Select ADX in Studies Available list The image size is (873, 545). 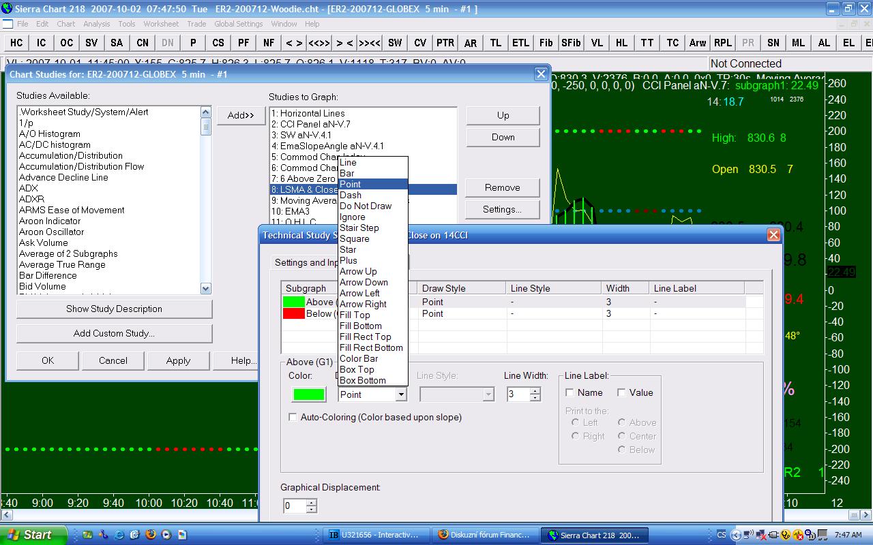click(29, 188)
